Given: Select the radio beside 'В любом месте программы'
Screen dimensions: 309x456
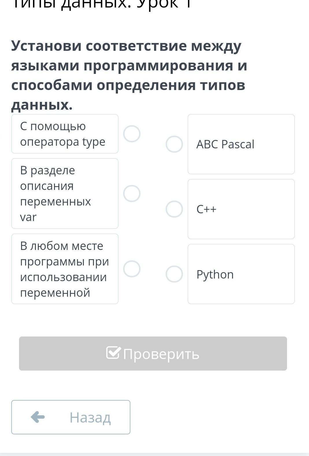Looking at the screenshot, I should tap(132, 269).
